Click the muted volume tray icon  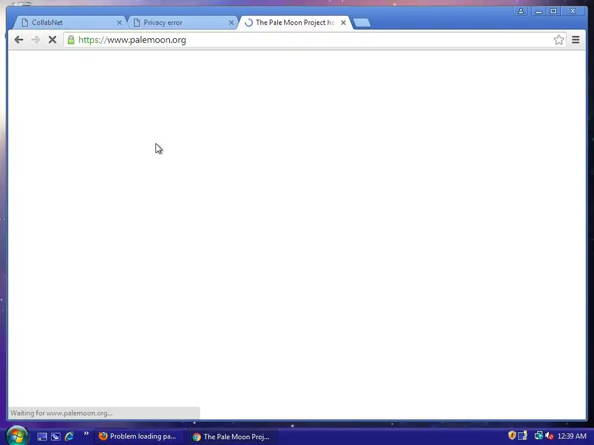pyautogui.click(x=549, y=436)
